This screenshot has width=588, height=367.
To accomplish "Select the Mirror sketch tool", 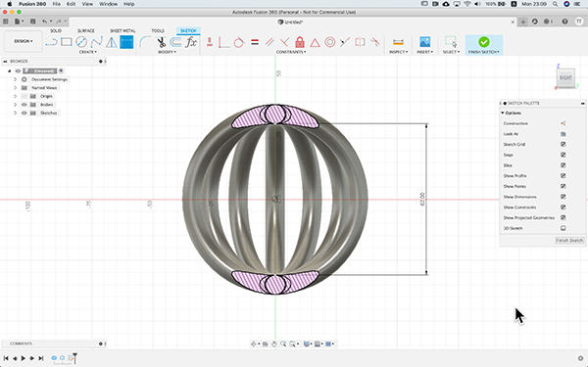I will click(x=112, y=42).
